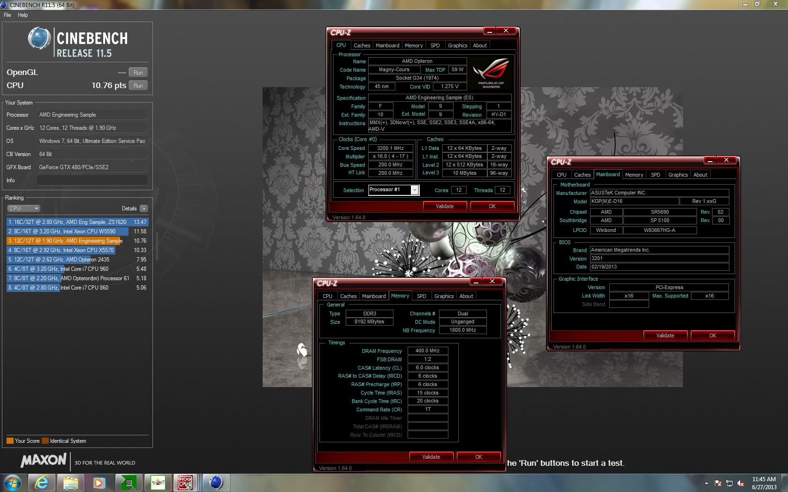Switch to Caches tab in top CPU-Z window

(362, 45)
